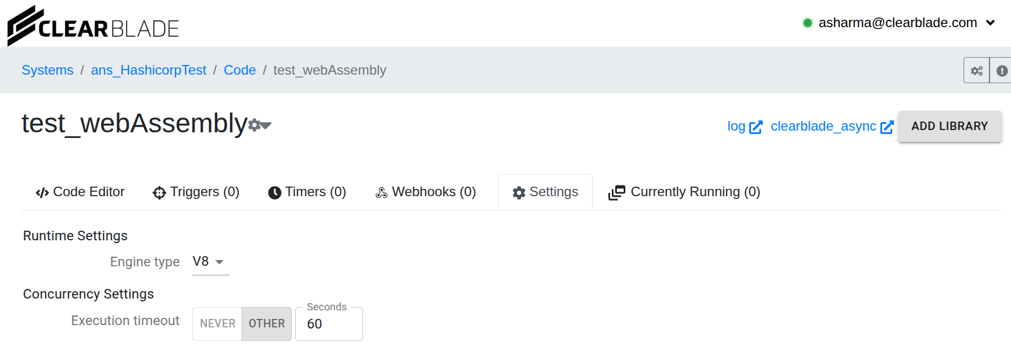Click the alert info icon at top right

pyautogui.click(x=1001, y=71)
